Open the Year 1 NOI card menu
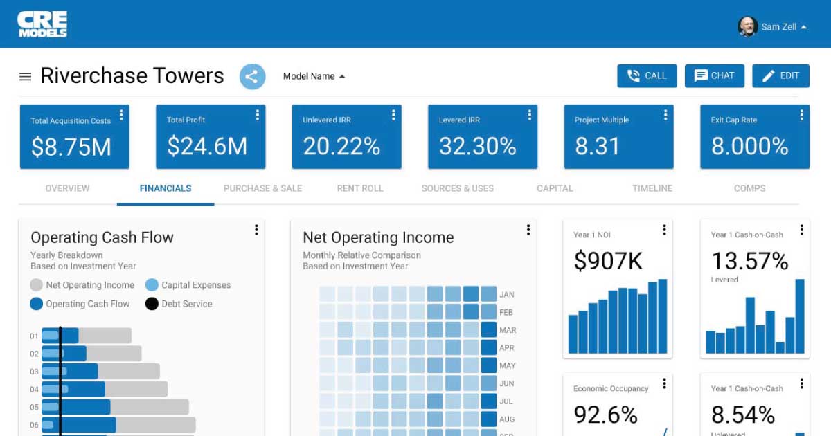The image size is (831, 436). 665,229
